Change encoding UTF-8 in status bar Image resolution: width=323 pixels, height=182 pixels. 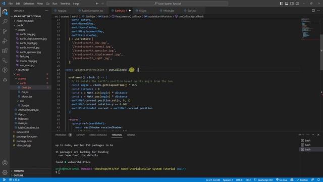coord(239,180)
